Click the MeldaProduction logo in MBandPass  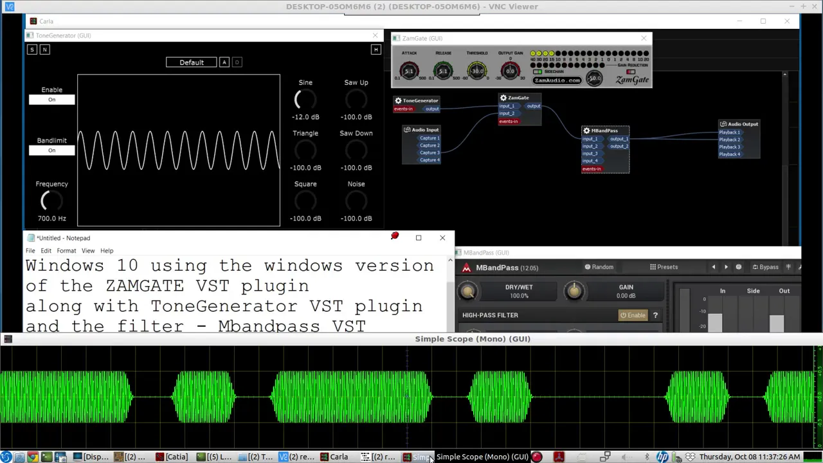point(466,268)
